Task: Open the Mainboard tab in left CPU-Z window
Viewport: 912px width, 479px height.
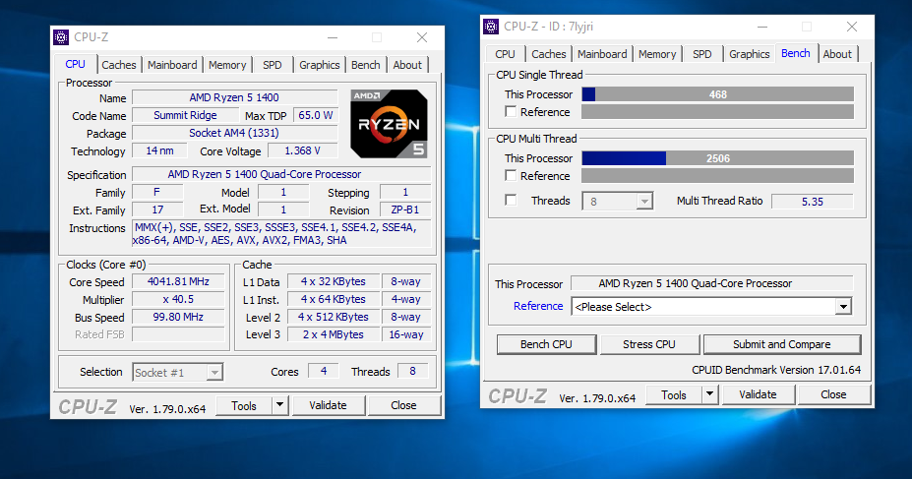Action: click(x=172, y=65)
